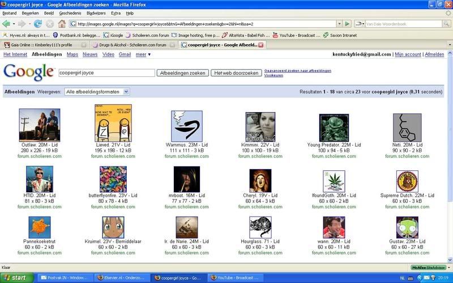Screen dimensions: 453x283
Task: Open Alle afbeeldingsformaten dropdown
Action: tap(97, 92)
